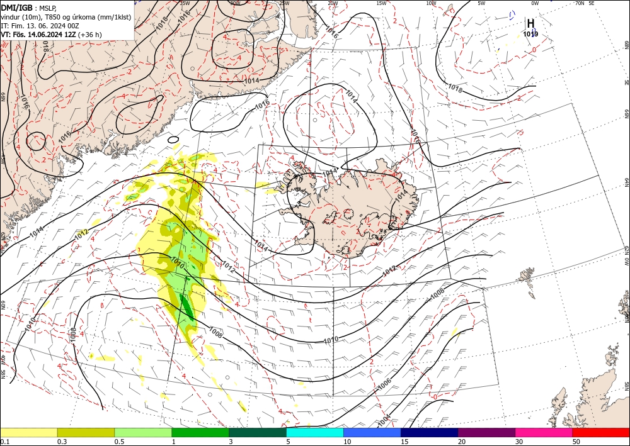Click the "0.5" legend value
The width and height of the screenshot is (630, 446).
coord(118,442)
